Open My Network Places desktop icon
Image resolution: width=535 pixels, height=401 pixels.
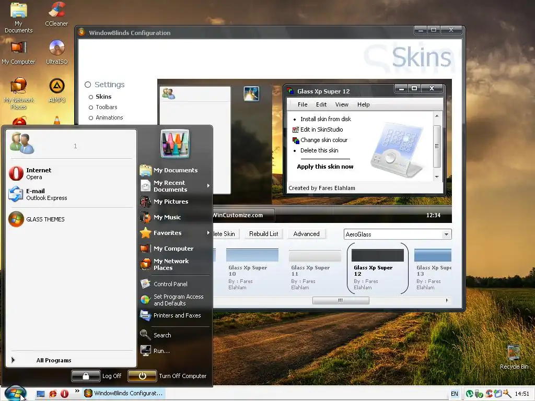(x=18, y=93)
